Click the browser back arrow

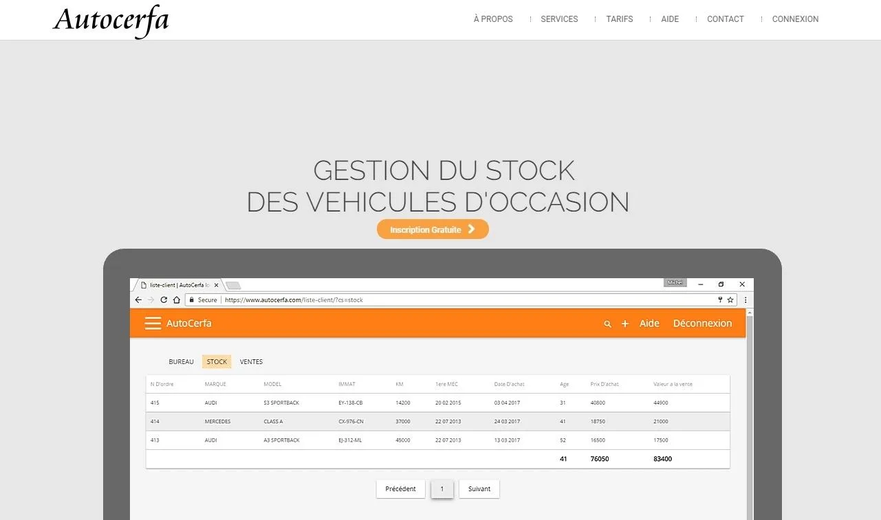tap(138, 300)
